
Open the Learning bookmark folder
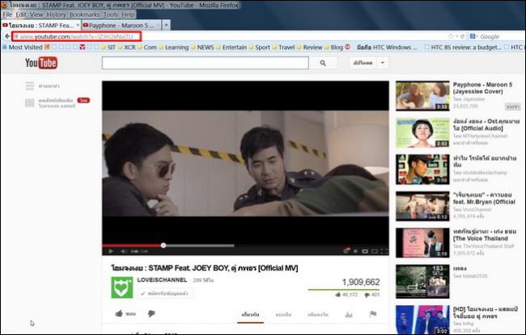(174, 47)
